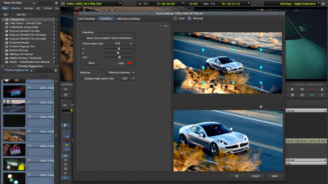The image size is (328, 184).
Task: Click Apply in Source Settings dialog
Action: tap(275, 176)
